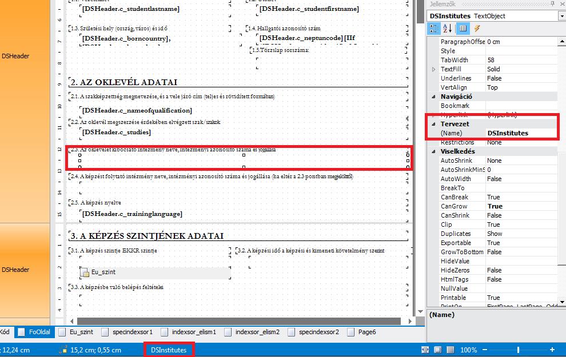Screen dimensions: 566x357
Task: Click the TabWidth value 58
Action: pos(521,60)
